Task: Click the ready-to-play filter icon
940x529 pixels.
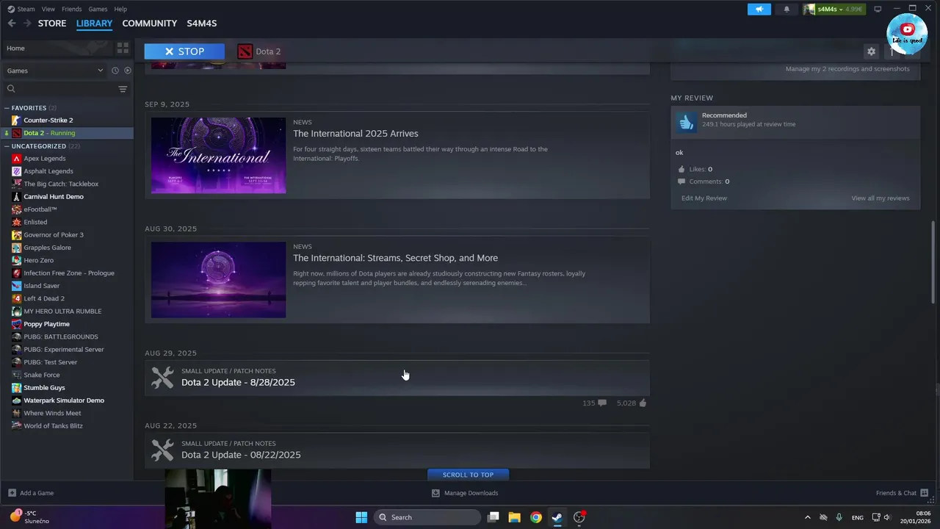Action: 127,71
